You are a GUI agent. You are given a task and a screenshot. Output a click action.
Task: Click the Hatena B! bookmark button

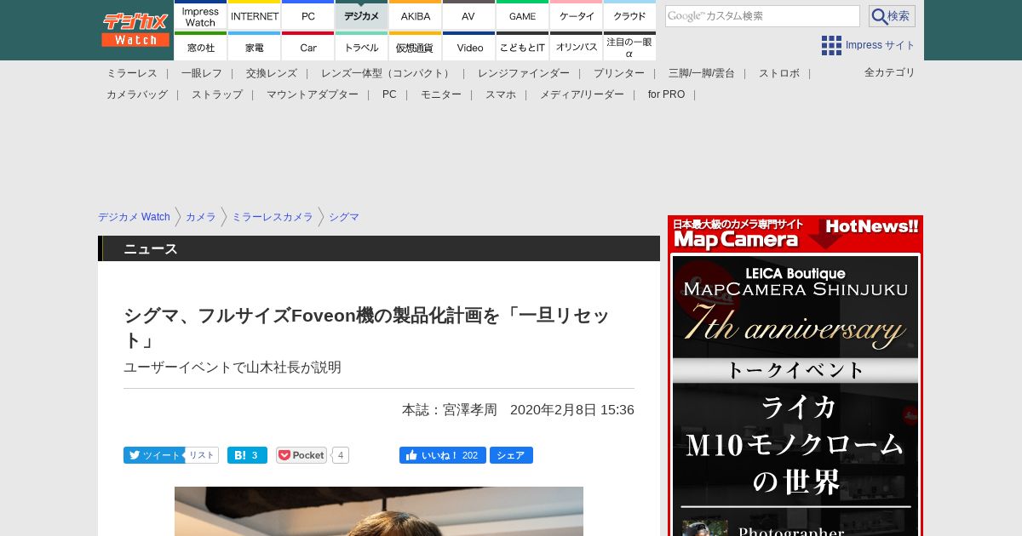(x=247, y=455)
